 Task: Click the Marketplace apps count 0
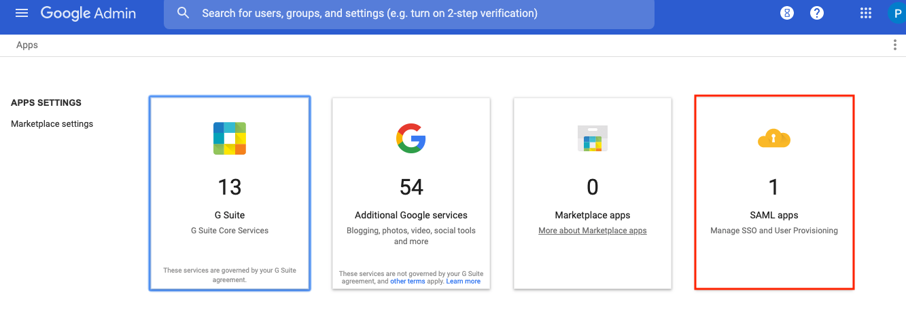(593, 187)
